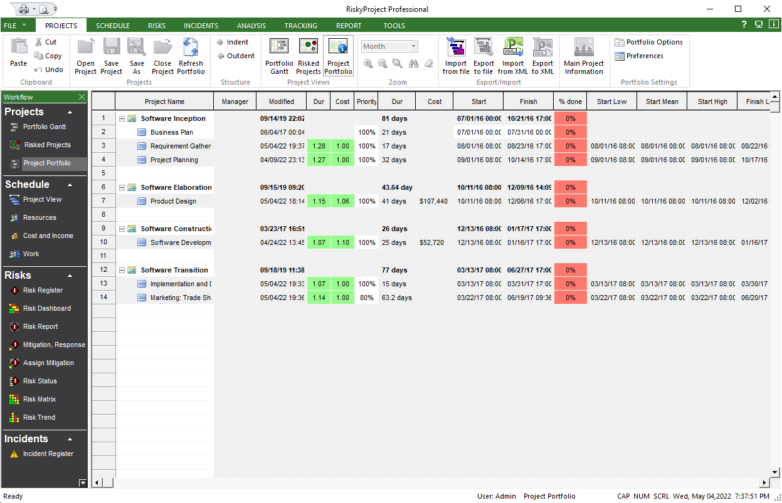The width and height of the screenshot is (782, 503).
Task: Open the SCHEDULE ribbon tab
Action: tap(113, 26)
